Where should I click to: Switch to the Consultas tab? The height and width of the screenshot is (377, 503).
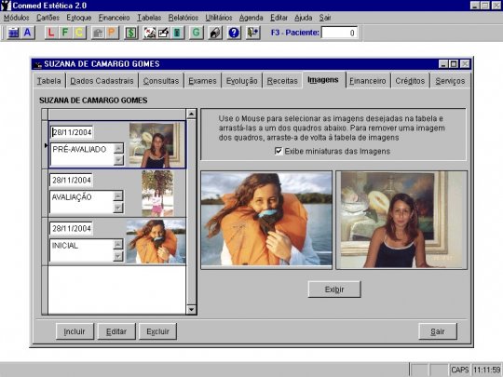(x=161, y=81)
